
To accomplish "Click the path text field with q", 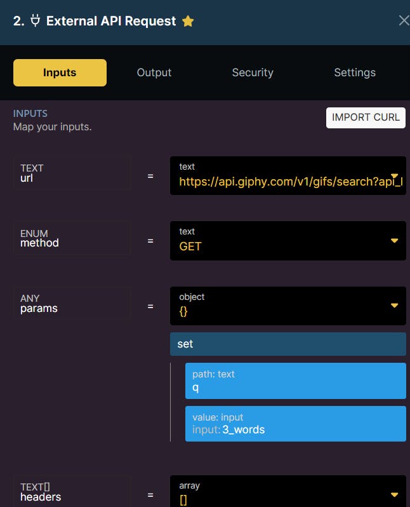I will coord(295,381).
